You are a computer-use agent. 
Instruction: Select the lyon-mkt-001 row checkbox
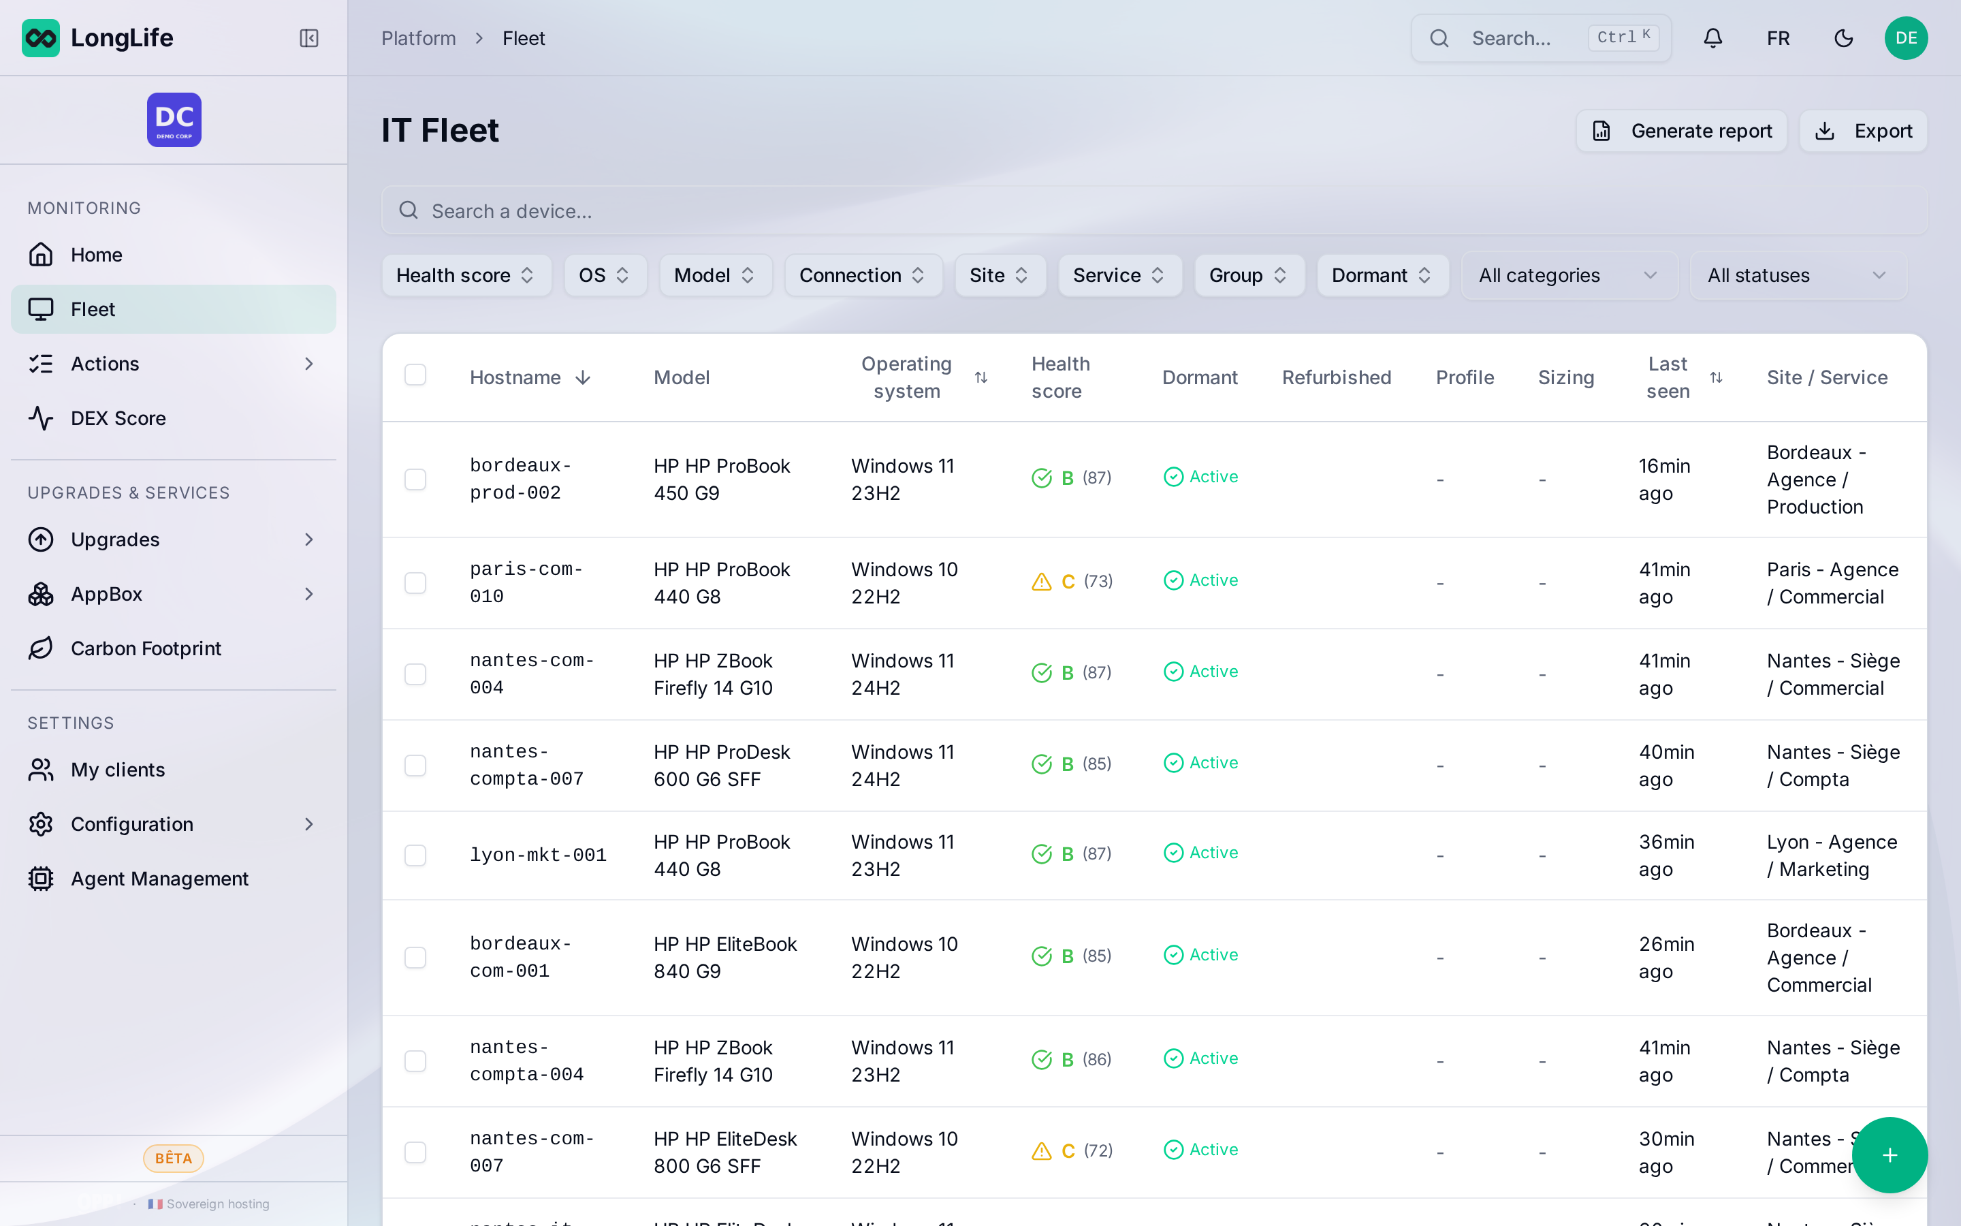[415, 855]
